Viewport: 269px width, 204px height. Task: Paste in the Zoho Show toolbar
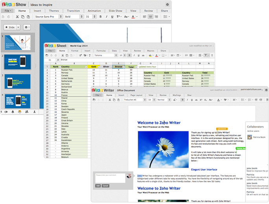click(28, 17)
